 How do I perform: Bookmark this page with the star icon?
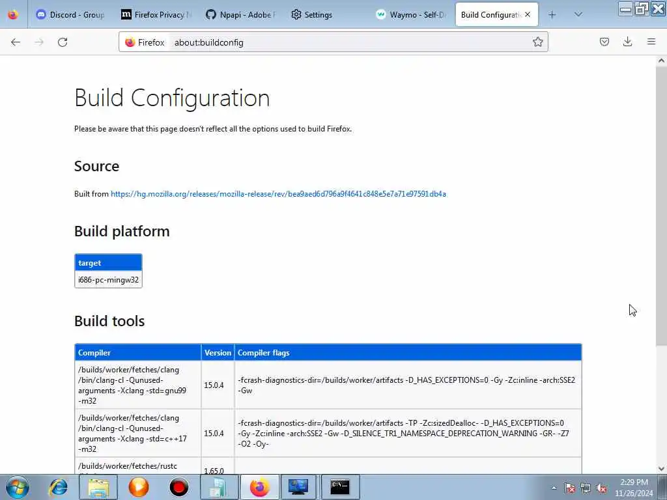coord(537,42)
